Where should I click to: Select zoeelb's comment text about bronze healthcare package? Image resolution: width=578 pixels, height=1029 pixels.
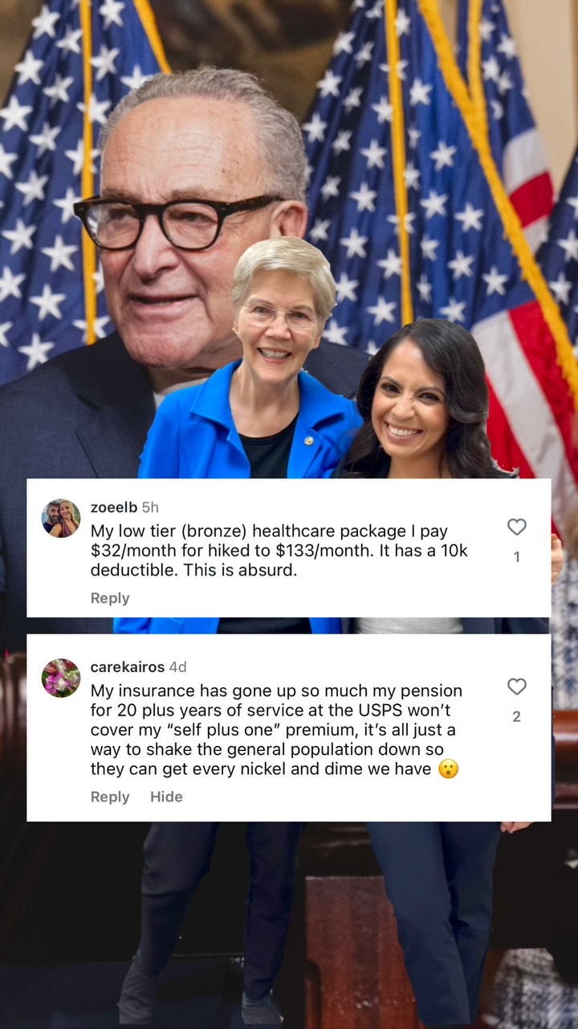(x=279, y=551)
